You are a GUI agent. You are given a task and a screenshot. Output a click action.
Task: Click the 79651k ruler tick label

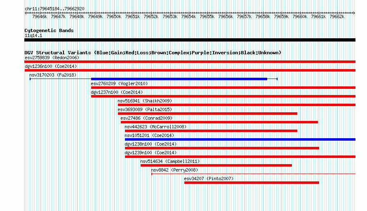tap(132, 16)
